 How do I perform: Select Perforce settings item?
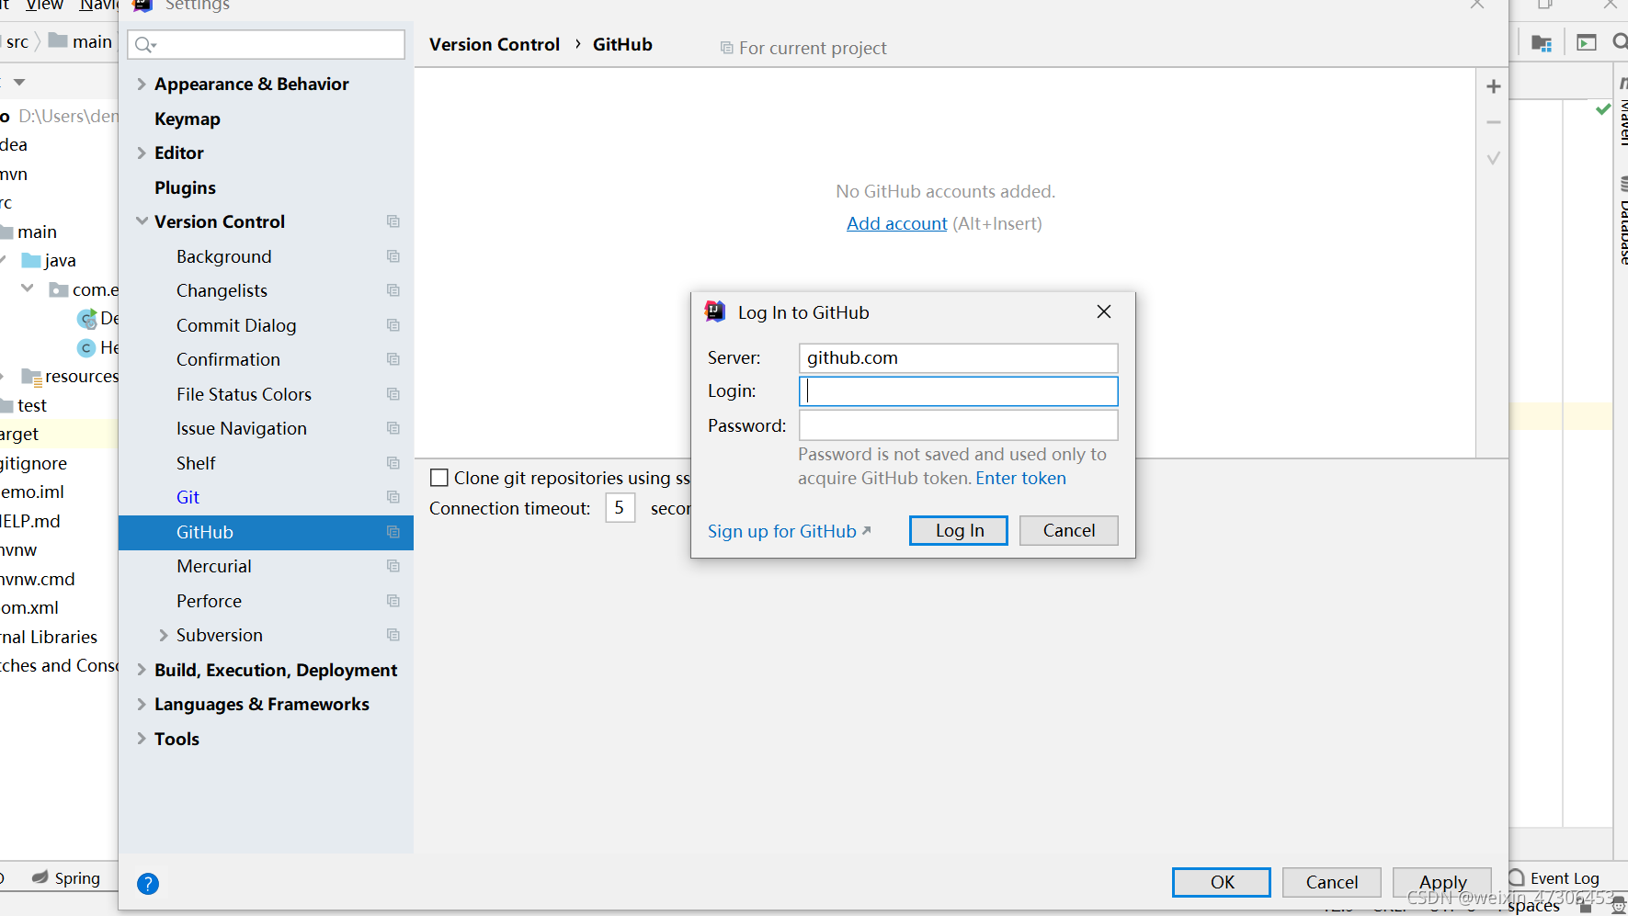point(209,601)
